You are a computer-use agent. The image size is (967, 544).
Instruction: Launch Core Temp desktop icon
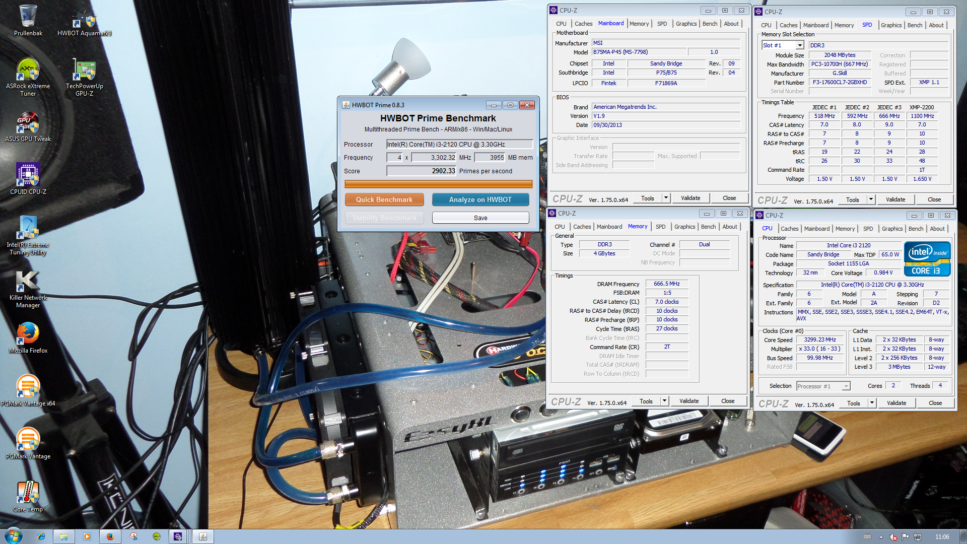28,497
